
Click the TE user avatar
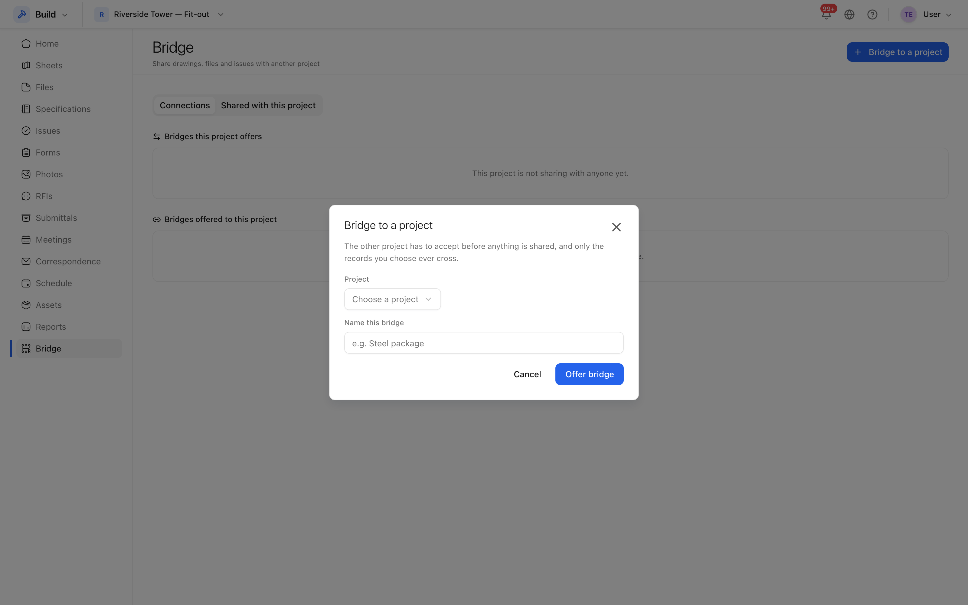tap(908, 15)
